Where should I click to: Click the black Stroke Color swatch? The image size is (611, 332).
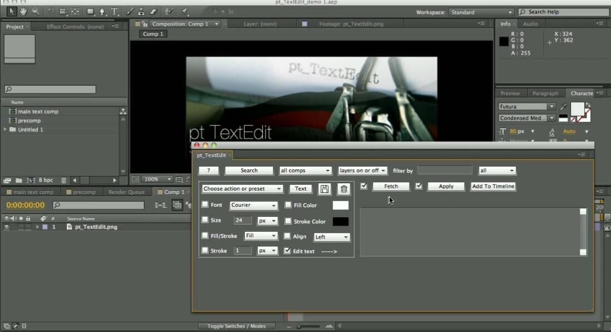tap(340, 222)
